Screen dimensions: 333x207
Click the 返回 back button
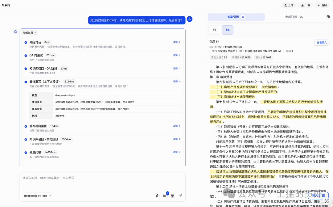(322, 5)
